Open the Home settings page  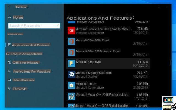[16, 17]
